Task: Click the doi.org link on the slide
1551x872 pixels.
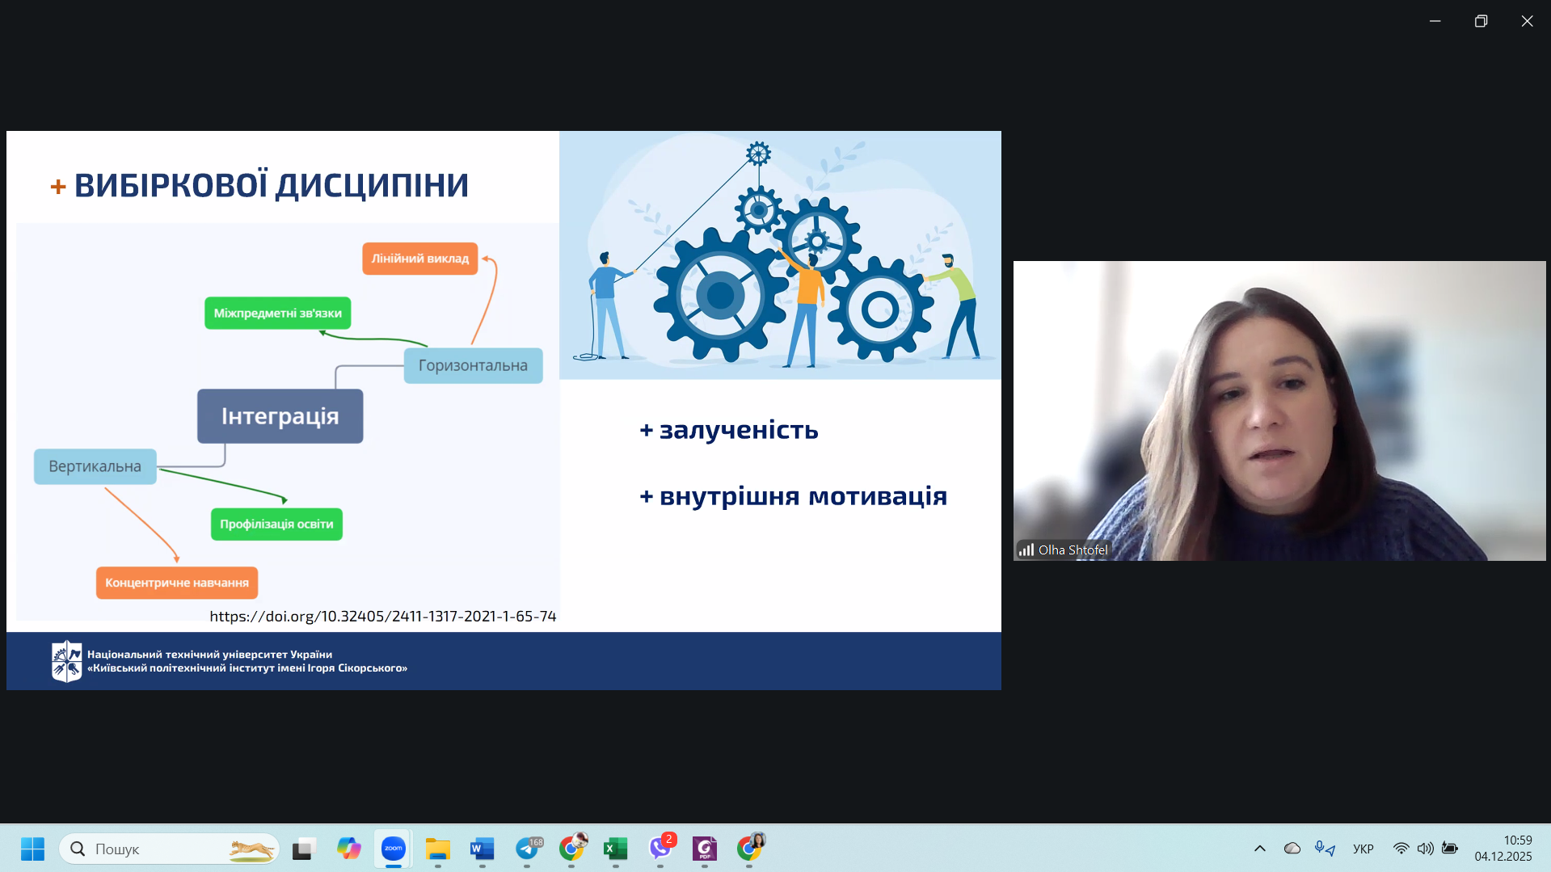Action: click(382, 616)
